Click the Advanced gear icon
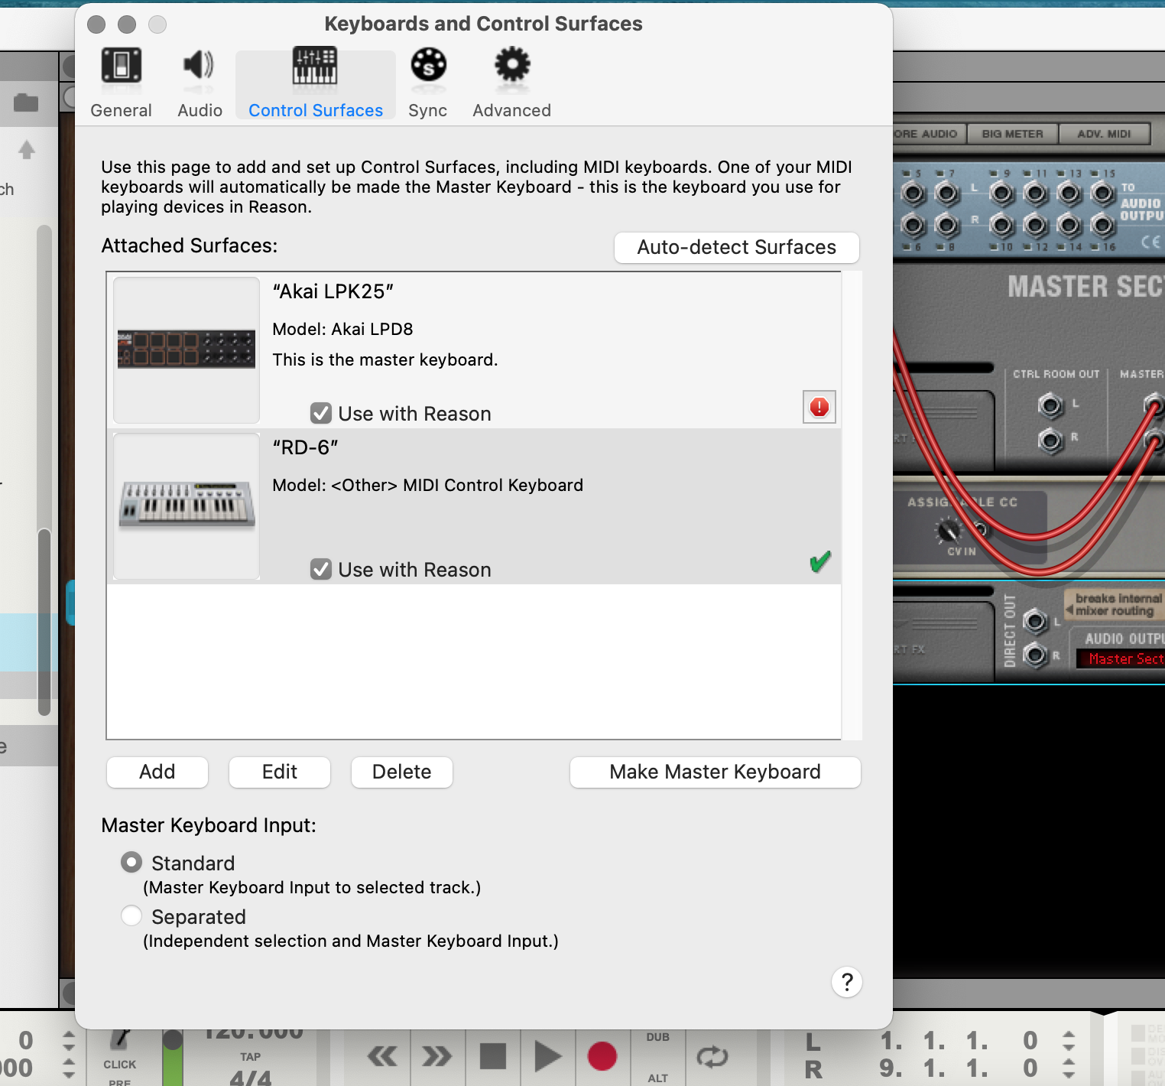 point(512,65)
